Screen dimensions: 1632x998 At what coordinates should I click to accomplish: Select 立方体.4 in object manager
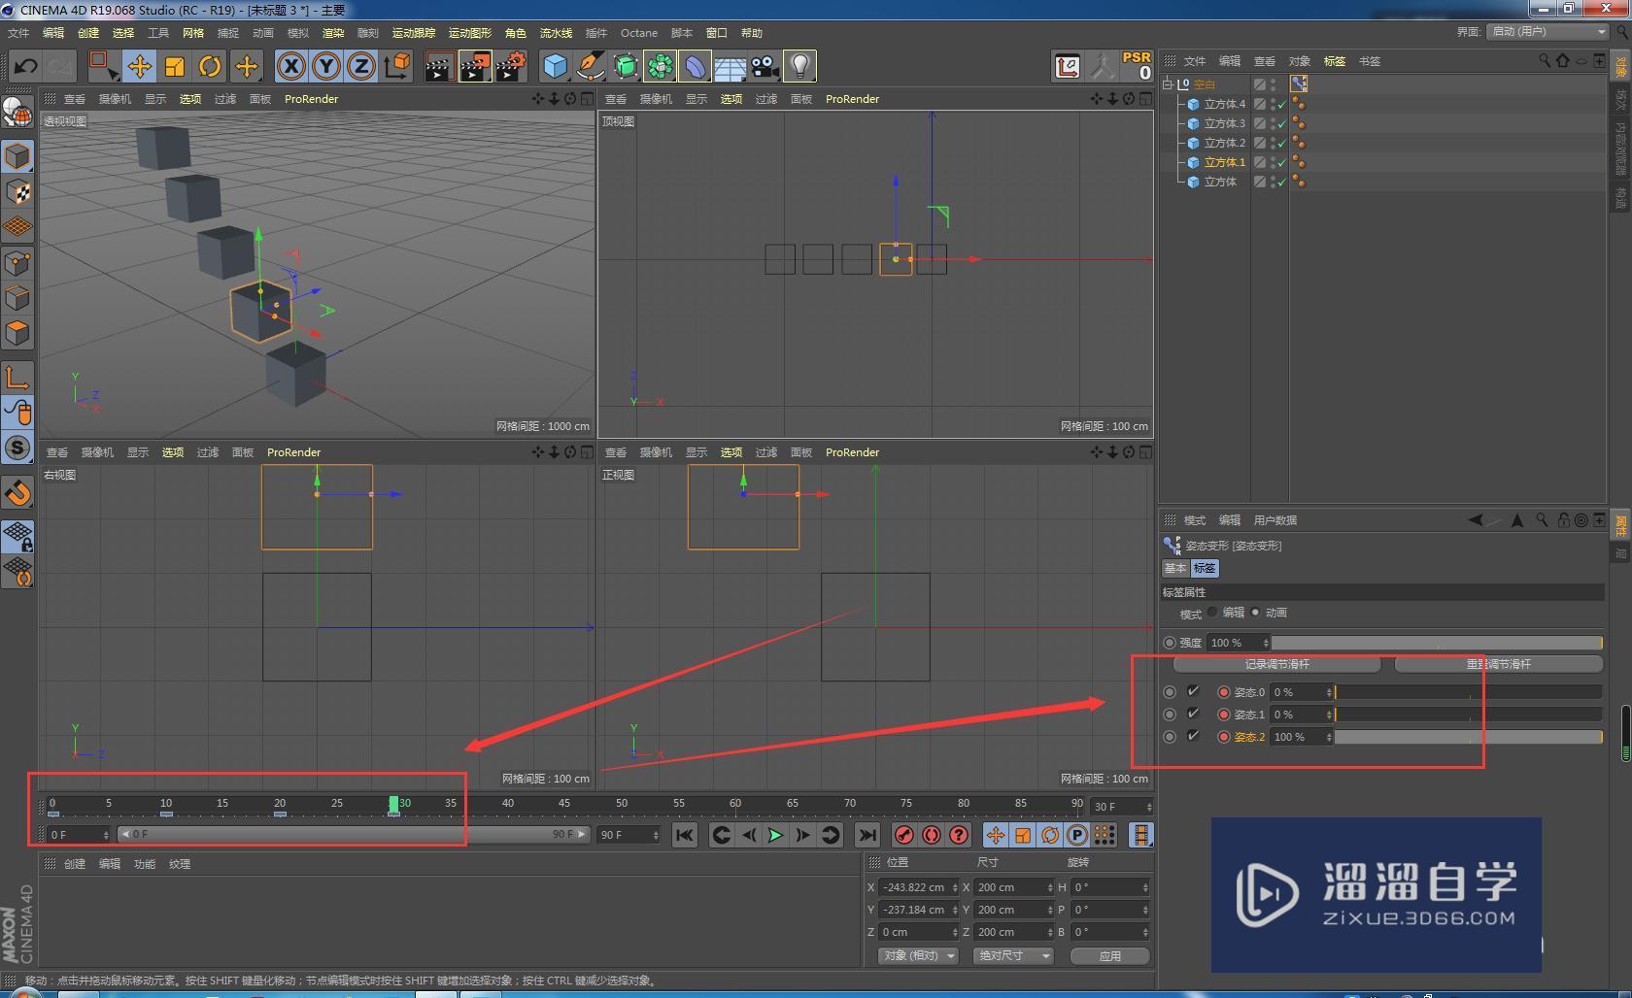pyautogui.click(x=1224, y=104)
